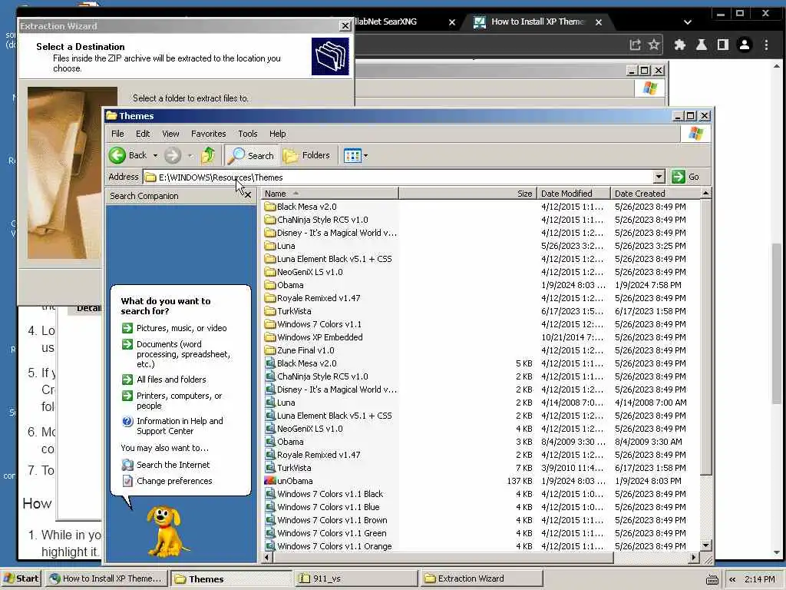This screenshot has height=590, width=786.
Task: Select the Luna folder icon
Action: [270, 246]
